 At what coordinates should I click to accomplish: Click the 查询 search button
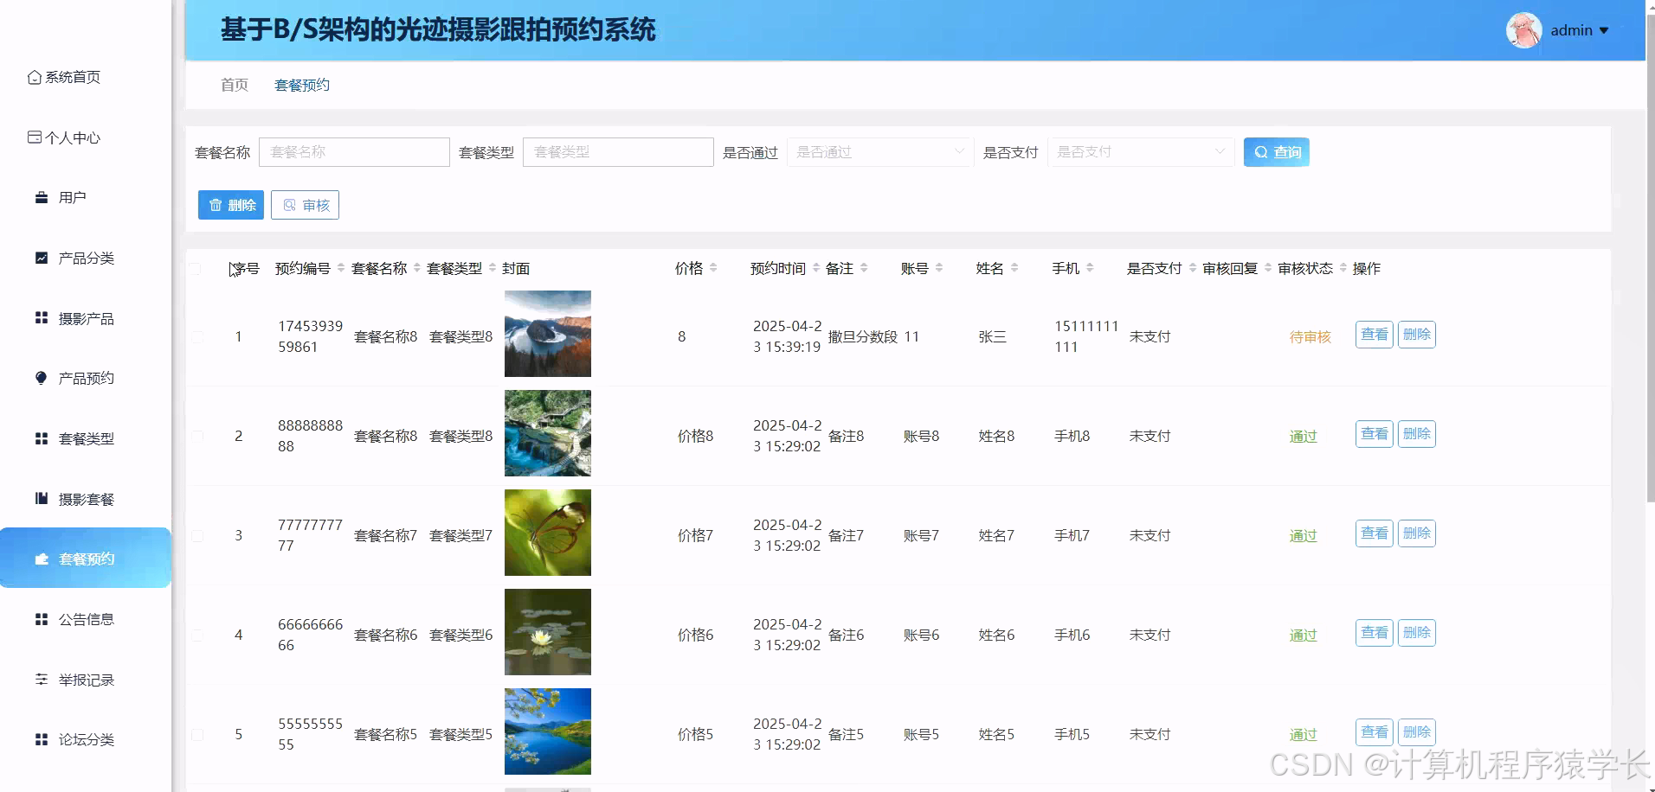coord(1276,151)
